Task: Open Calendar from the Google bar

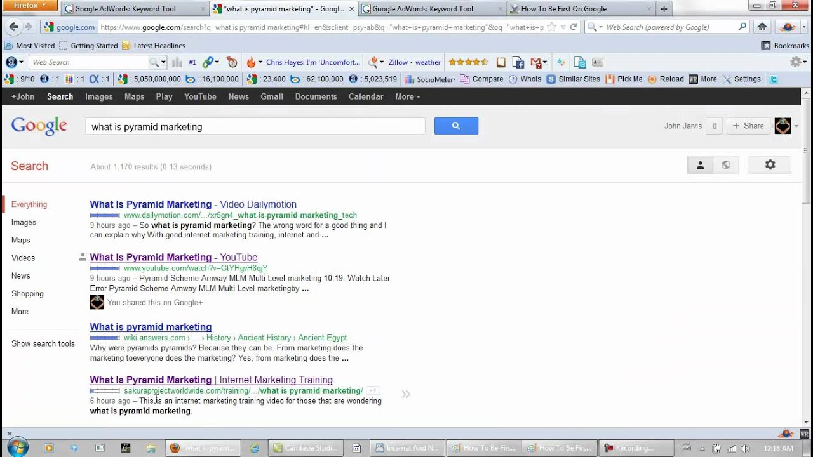Action: [x=366, y=96]
